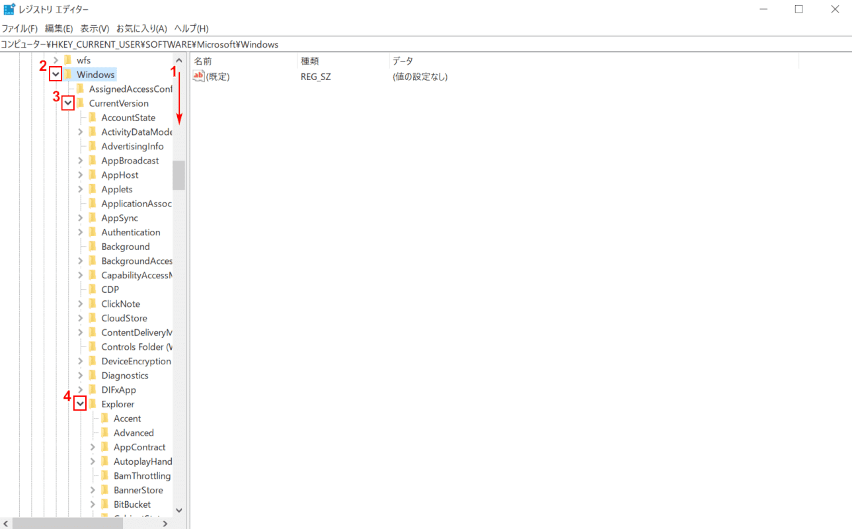Viewport: 852px width, 529px height.
Task: Expand the AppHost key
Action: [x=81, y=175]
